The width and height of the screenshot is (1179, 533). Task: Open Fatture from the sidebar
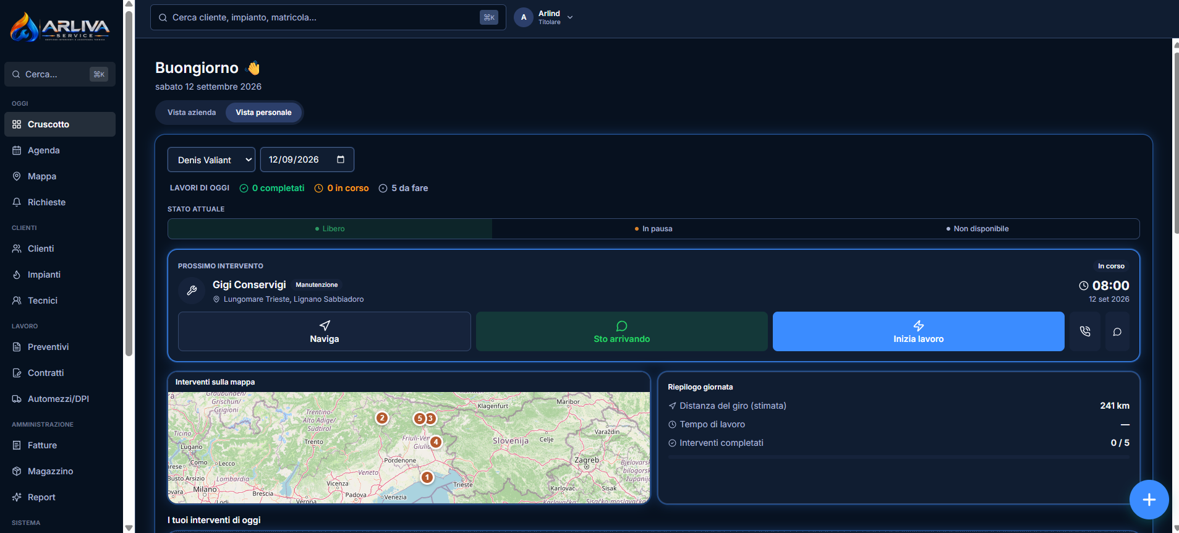[60, 445]
